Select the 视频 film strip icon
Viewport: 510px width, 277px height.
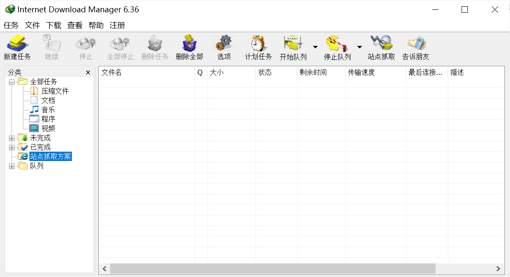point(34,128)
